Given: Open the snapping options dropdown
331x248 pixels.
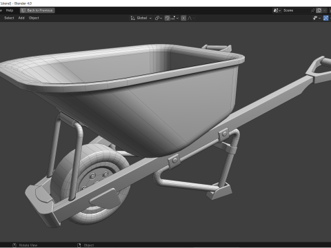Looking at the screenshot, I should pyautogui.click(x=174, y=18).
